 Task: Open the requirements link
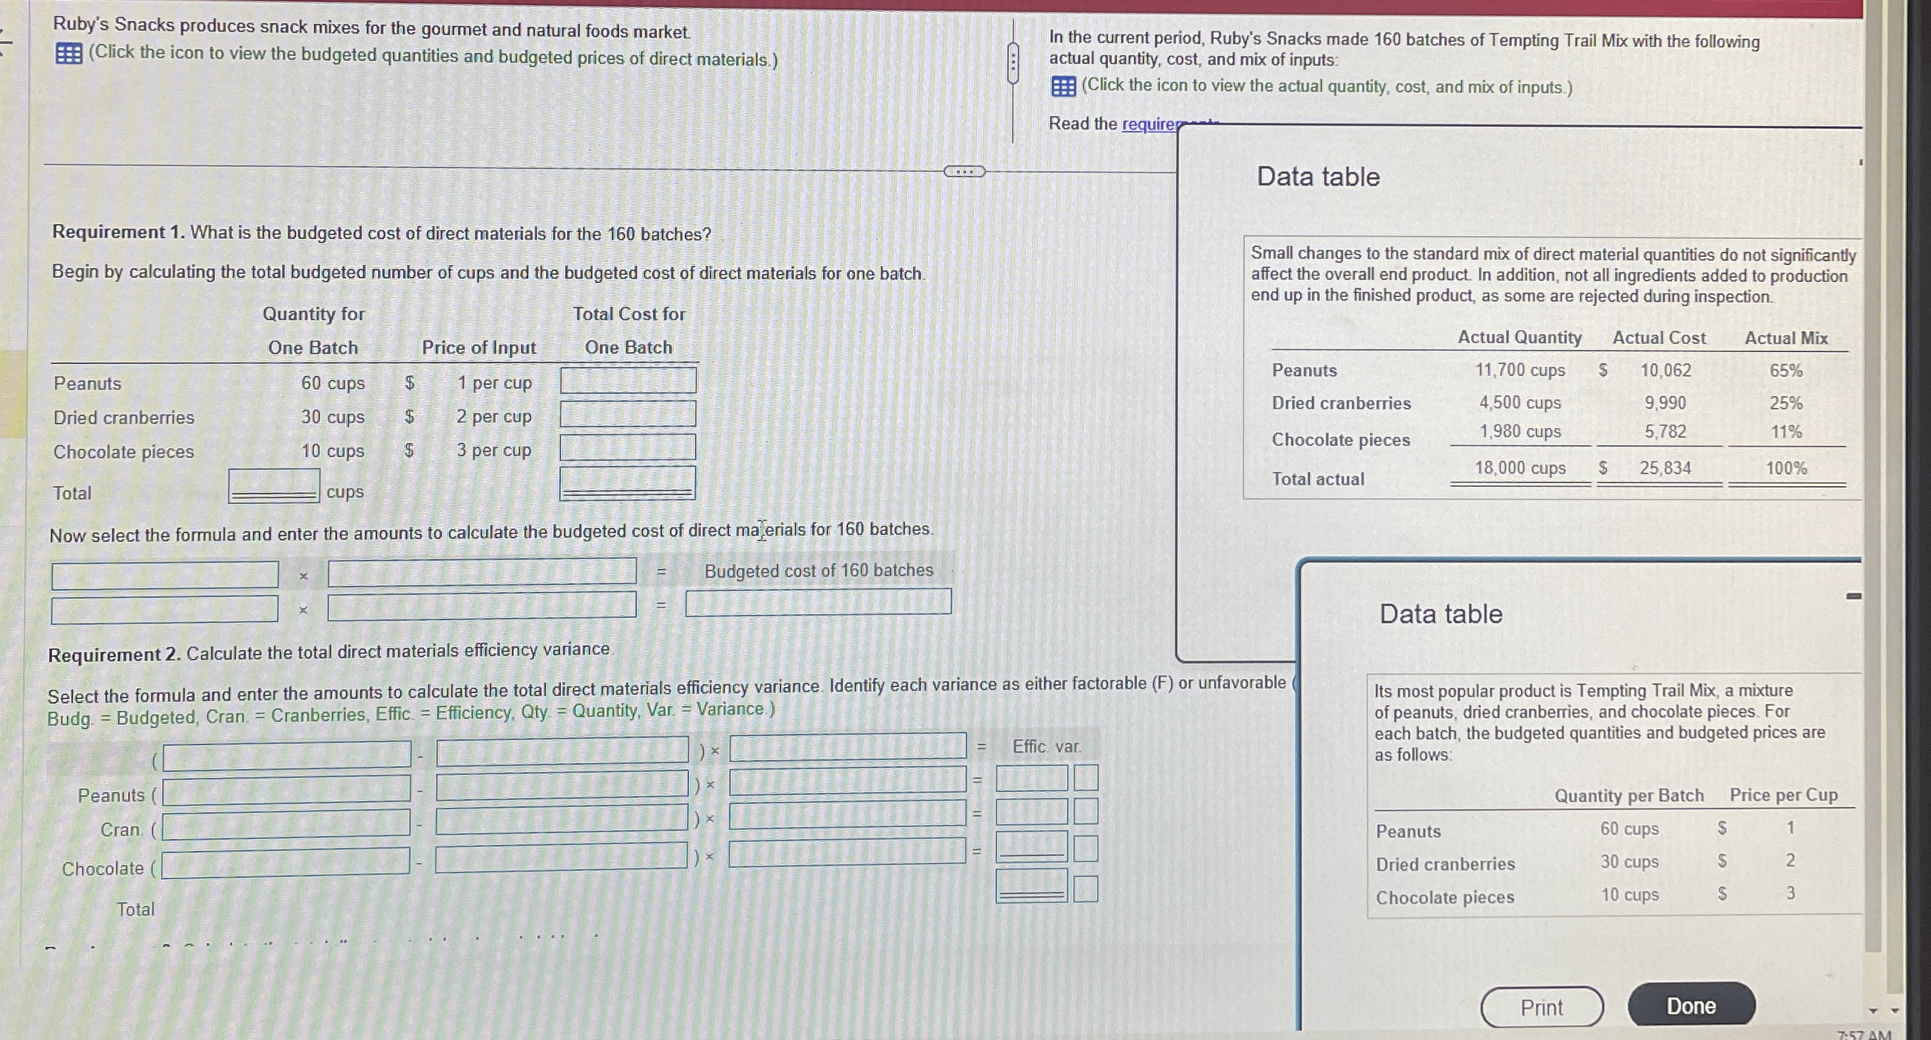pyautogui.click(x=1149, y=124)
